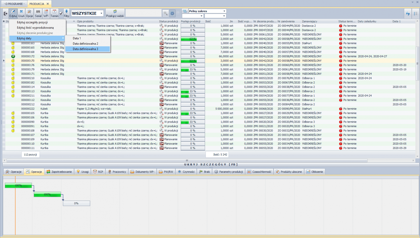The width and height of the screenshot is (420, 238).
Task: Click the blue refresh arrows icon
Action: [x=408, y=14]
